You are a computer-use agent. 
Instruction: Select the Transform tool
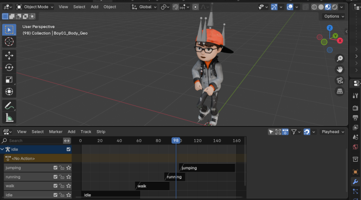[x=9, y=92]
